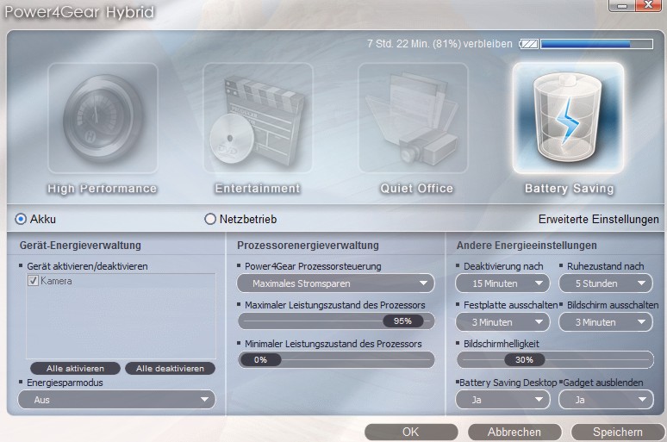
Task: Click the Battery Saving label
Action: (569, 189)
